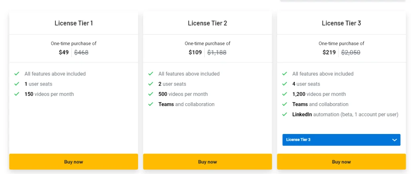
Task: Click checkmark beside 4 user seats
Action: pos(285,84)
